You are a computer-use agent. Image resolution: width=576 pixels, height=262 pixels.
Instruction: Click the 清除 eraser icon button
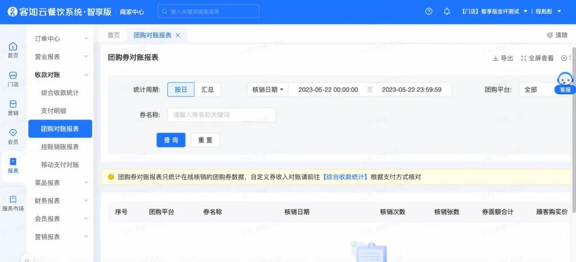pos(557,35)
